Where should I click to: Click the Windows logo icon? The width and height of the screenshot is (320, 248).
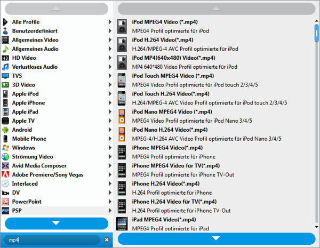pos(5,148)
